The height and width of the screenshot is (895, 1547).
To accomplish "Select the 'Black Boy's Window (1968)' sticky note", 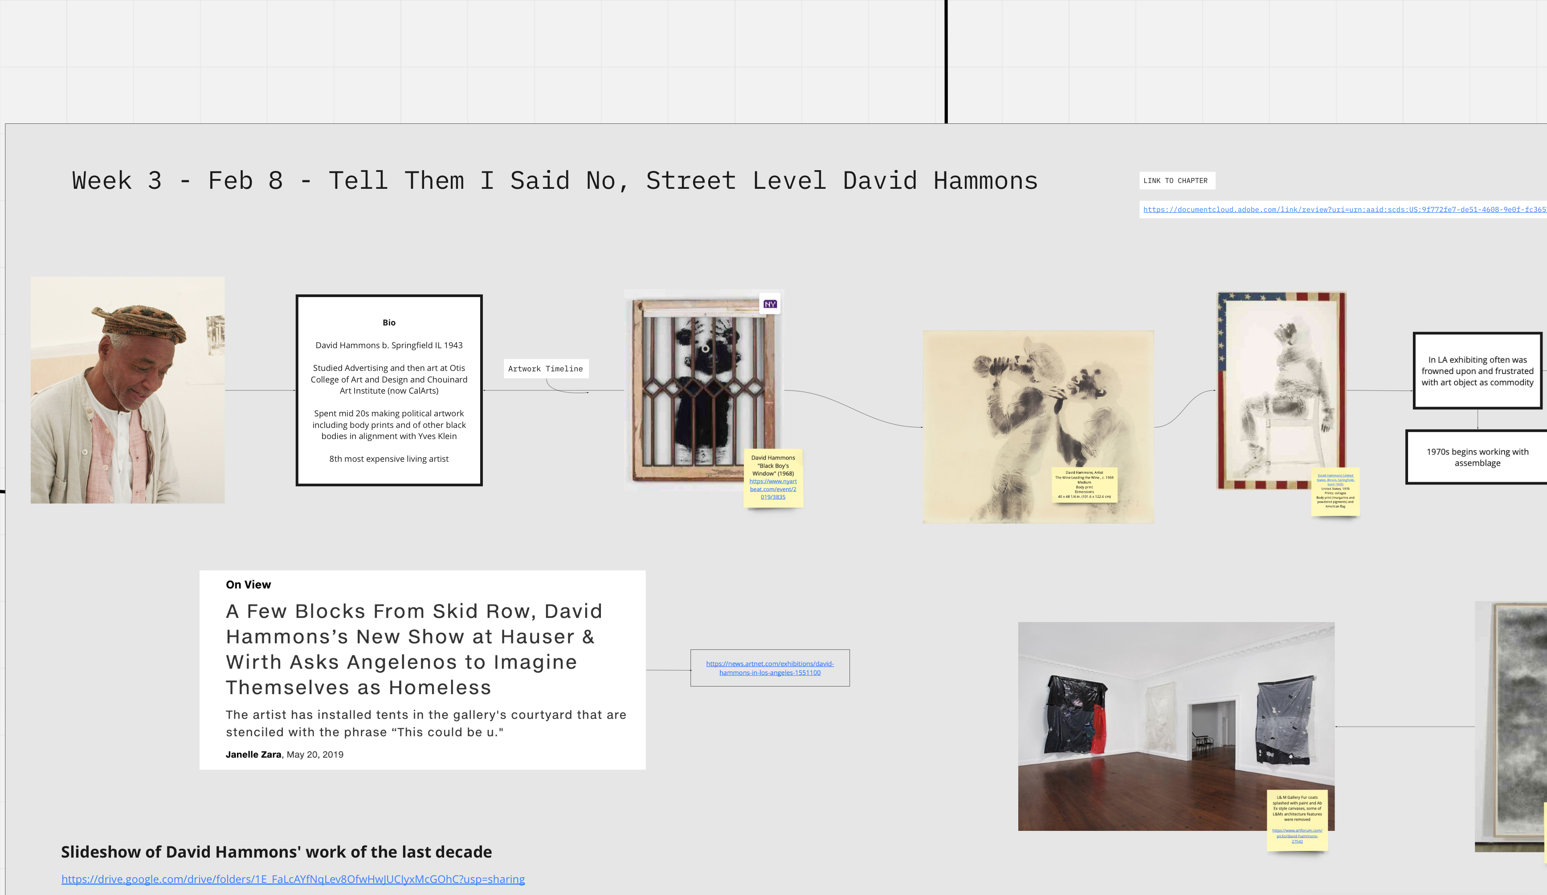I will [773, 478].
